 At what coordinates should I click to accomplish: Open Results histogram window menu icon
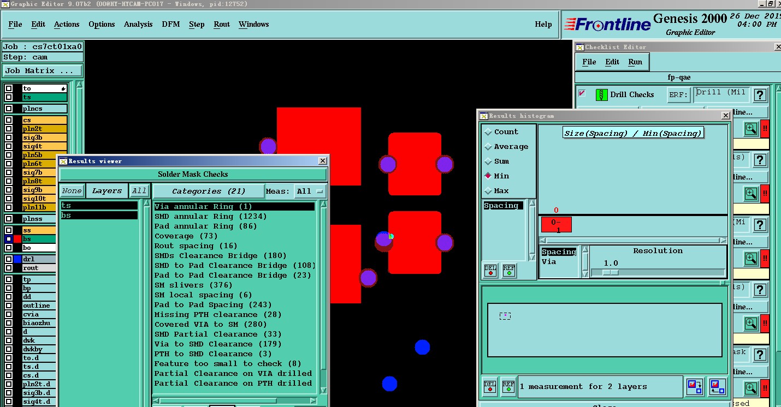pos(484,116)
